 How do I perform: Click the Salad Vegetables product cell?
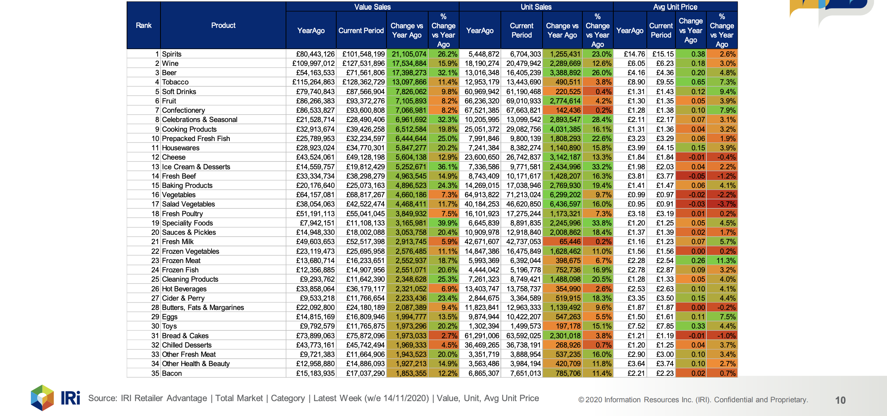point(223,204)
